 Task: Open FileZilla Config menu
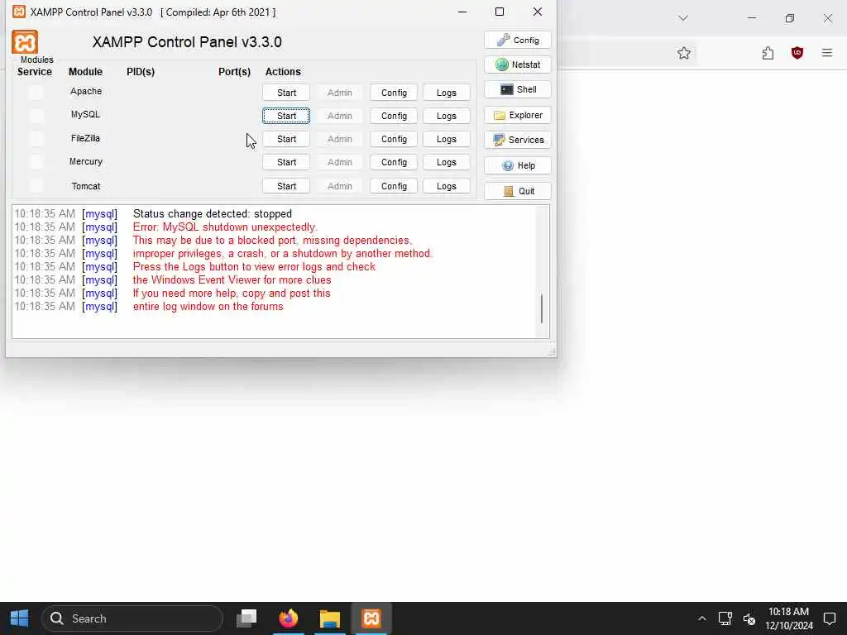pyautogui.click(x=394, y=139)
